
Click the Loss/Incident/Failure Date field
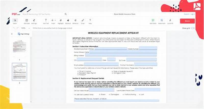click(x=147, y=90)
